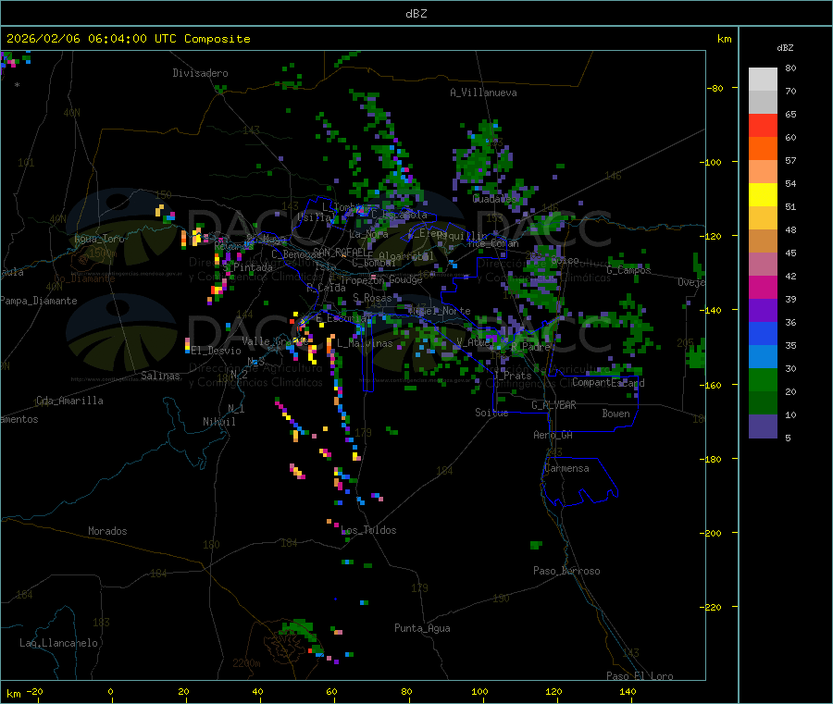Click the Morados place label

tap(107, 531)
